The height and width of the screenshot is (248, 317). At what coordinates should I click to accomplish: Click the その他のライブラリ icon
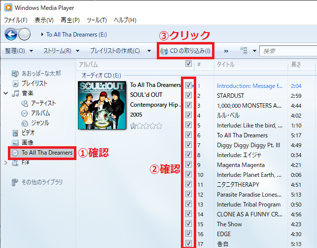click(15, 182)
